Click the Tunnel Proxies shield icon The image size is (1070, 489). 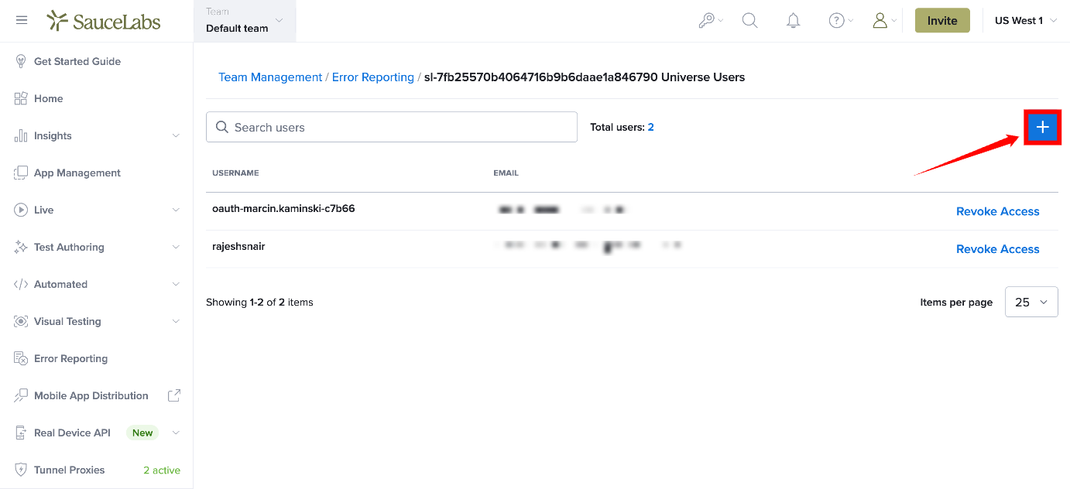(21, 470)
